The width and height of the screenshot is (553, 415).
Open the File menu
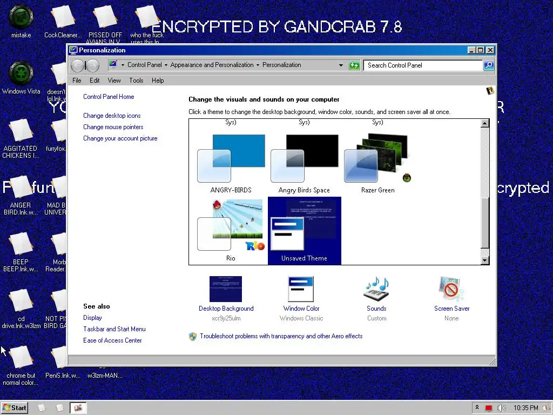(x=77, y=81)
